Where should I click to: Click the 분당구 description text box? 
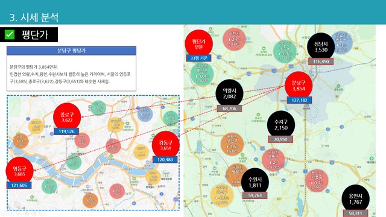coord(71,73)
